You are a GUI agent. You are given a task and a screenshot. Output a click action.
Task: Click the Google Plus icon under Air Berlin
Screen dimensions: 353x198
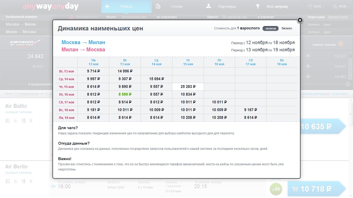(23, 181)
